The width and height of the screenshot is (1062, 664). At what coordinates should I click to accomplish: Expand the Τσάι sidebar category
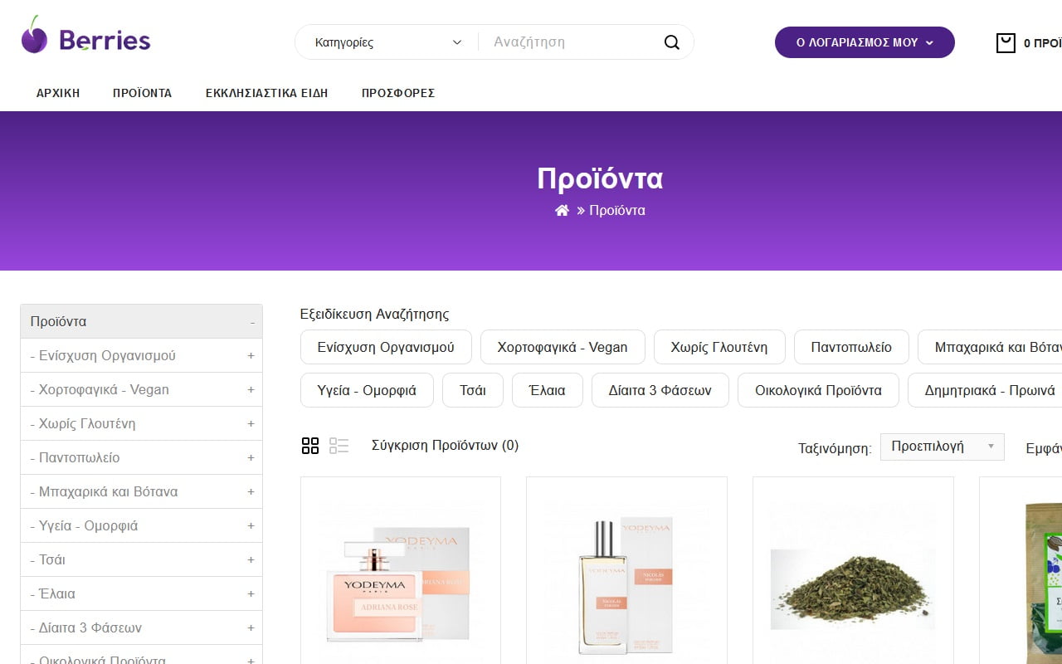(x=251, y=559)
